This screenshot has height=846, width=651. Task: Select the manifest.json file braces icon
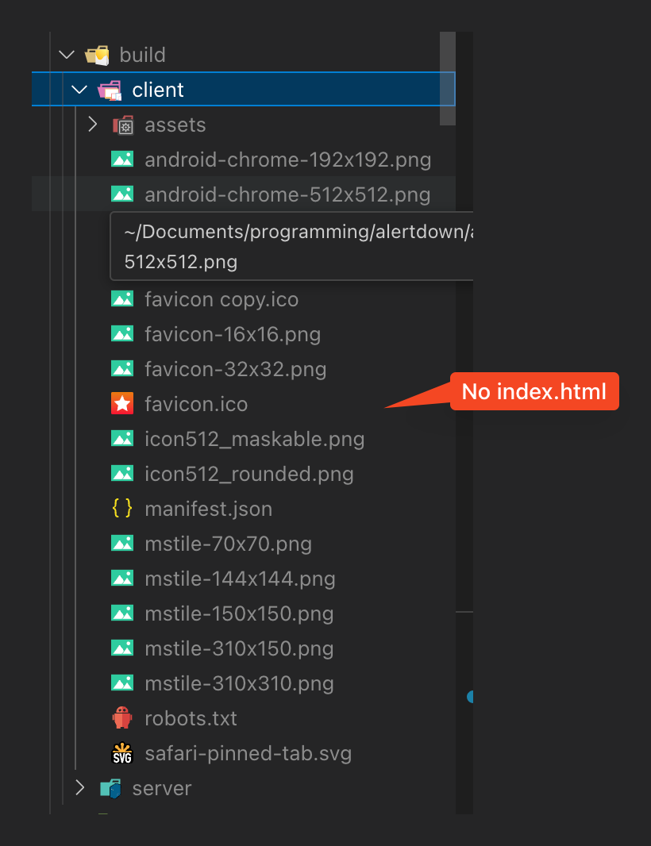tap(122, 508)
